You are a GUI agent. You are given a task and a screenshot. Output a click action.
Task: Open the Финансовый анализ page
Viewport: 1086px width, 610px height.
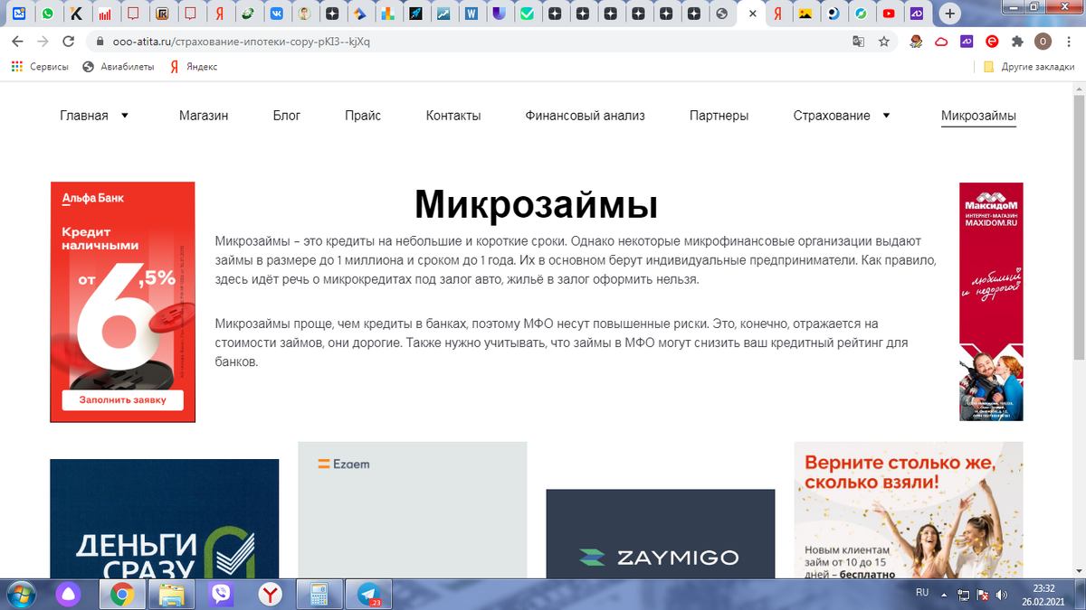coord(585,116)
